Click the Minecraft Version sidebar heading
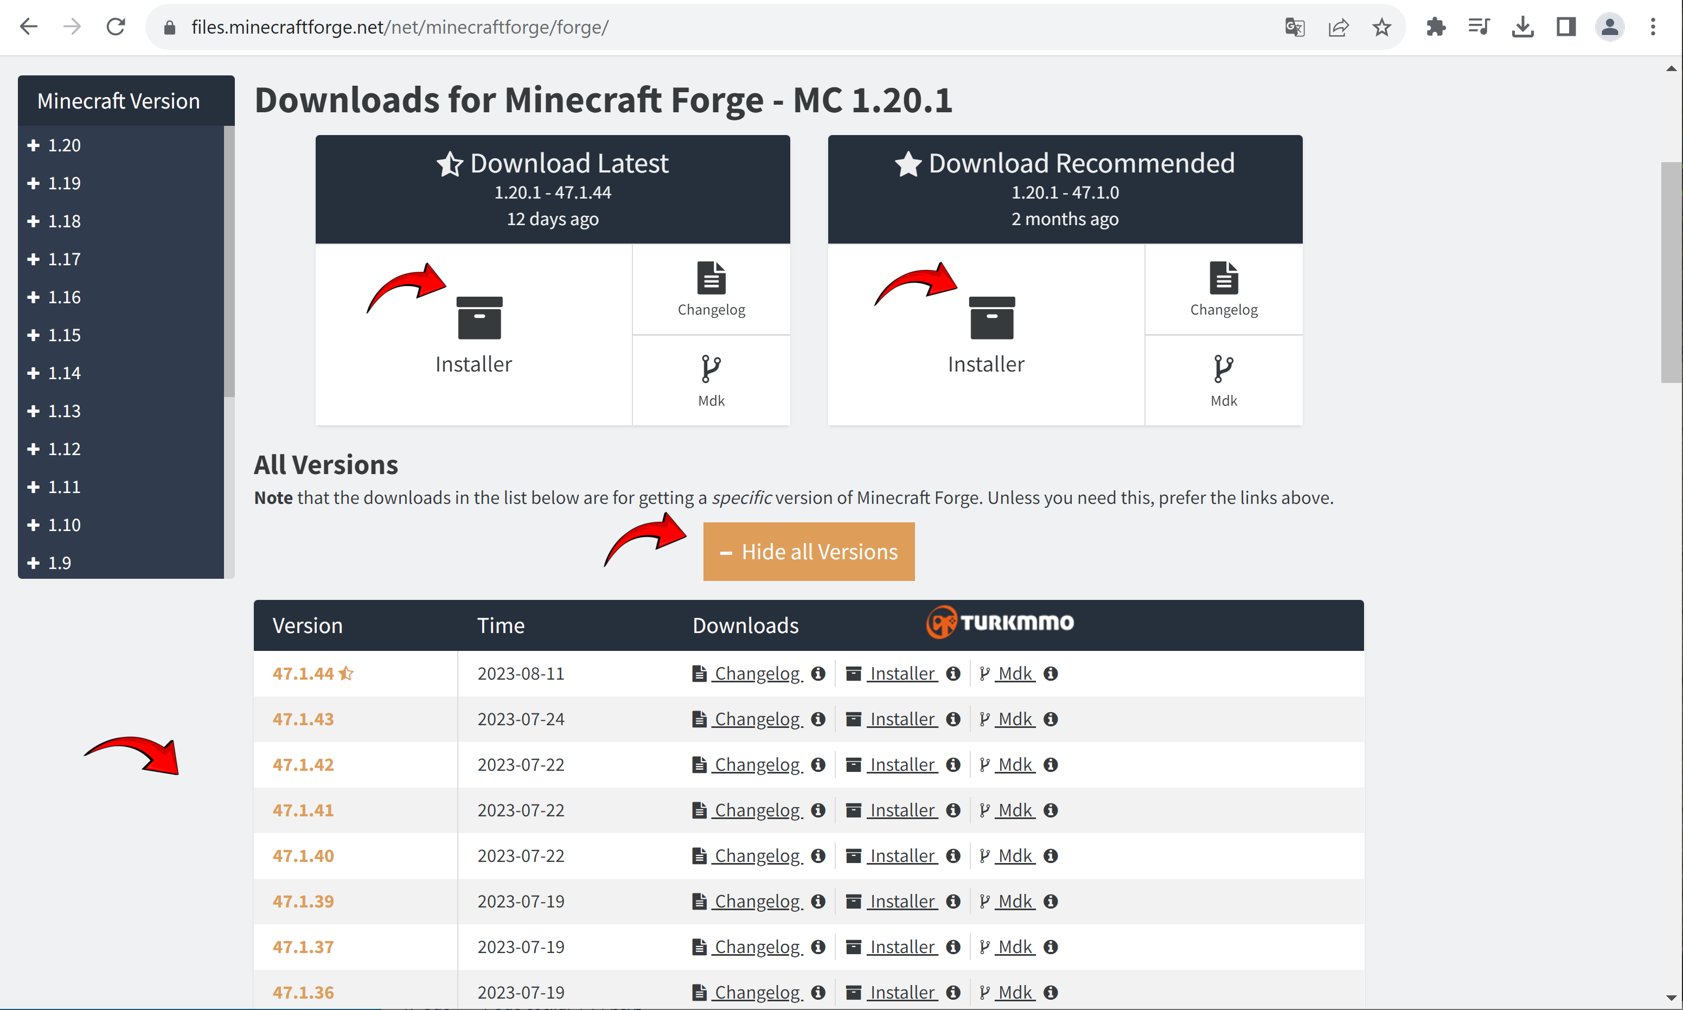The height and width of the screenshot is (1010, 1683). [x=118, y=101]
